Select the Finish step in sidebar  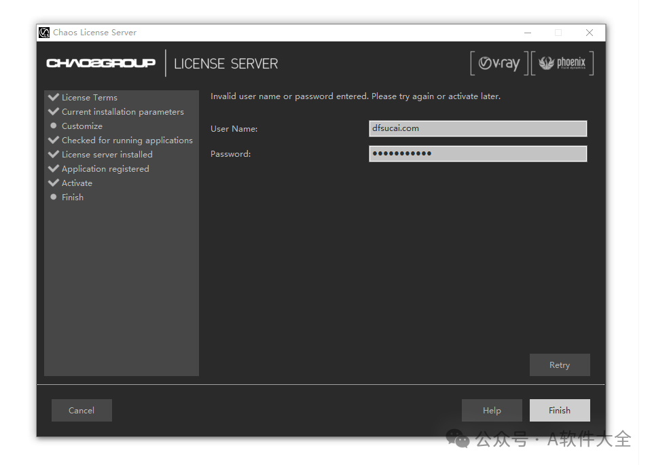[73, 198]
